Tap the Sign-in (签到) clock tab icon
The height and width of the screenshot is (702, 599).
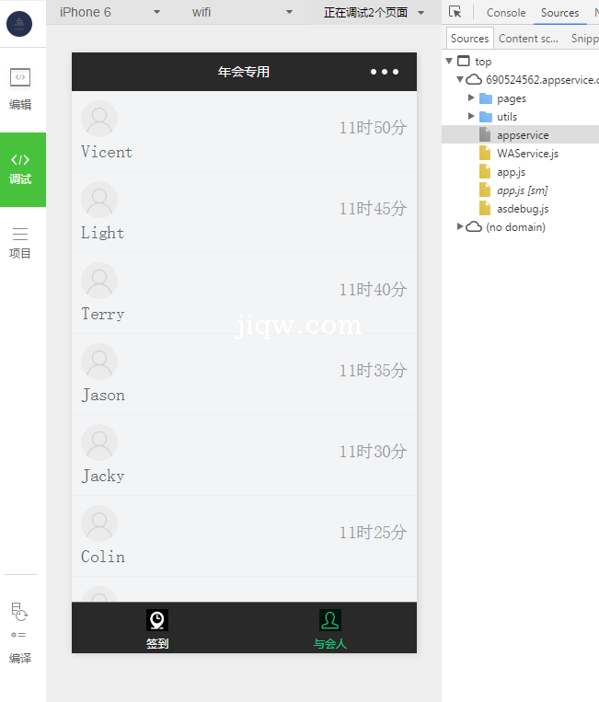coord(157,620)
